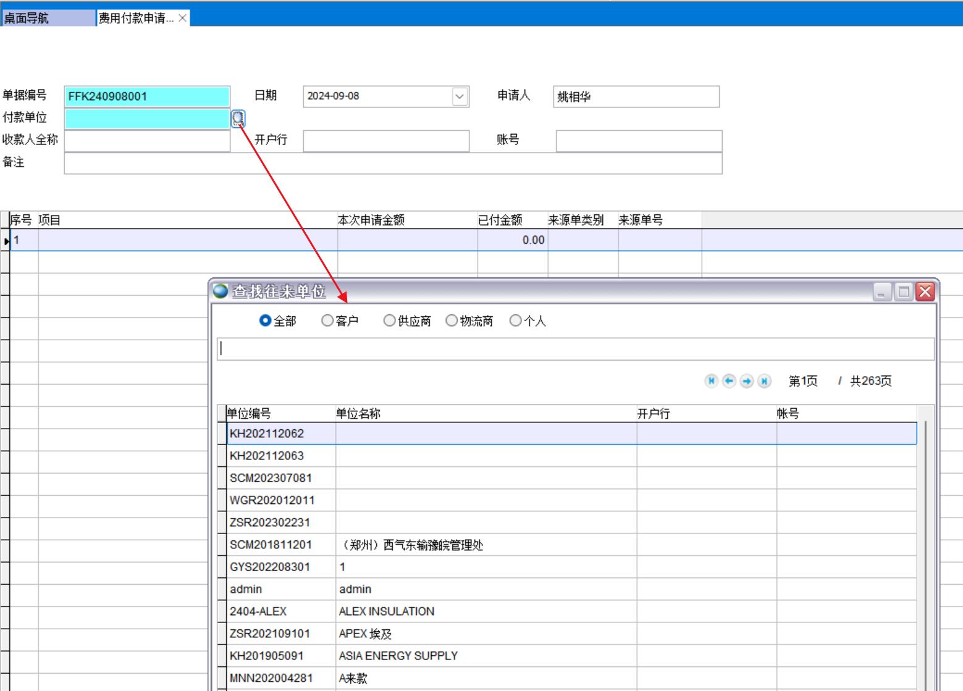The height and width of the screenshot is (691, 963).
Task: Click the 备注 remarks input field
Action: 393,163
